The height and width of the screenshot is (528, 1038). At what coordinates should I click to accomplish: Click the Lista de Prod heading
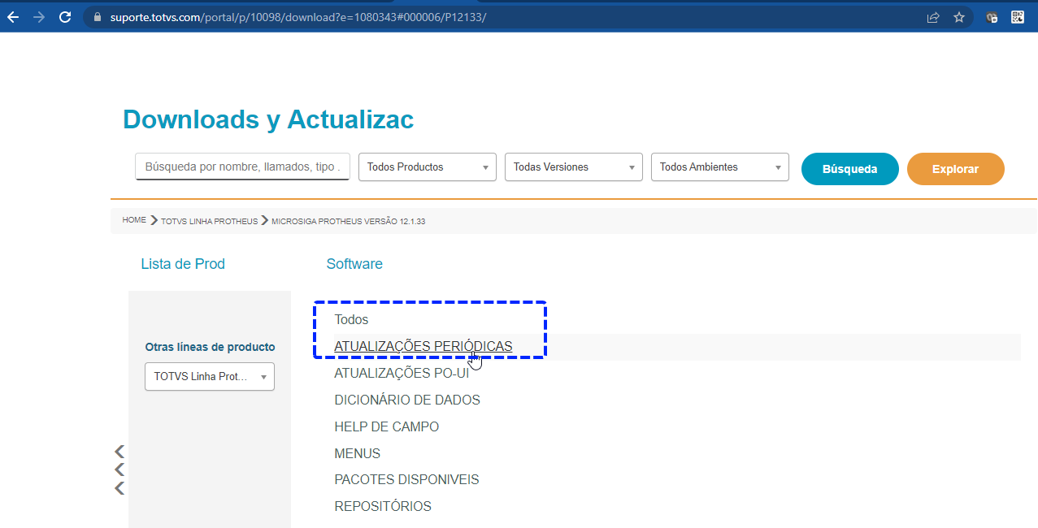click(183, 264)
